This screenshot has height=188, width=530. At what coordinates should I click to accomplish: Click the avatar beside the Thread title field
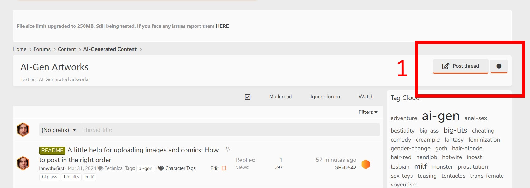tap(23, 130)
